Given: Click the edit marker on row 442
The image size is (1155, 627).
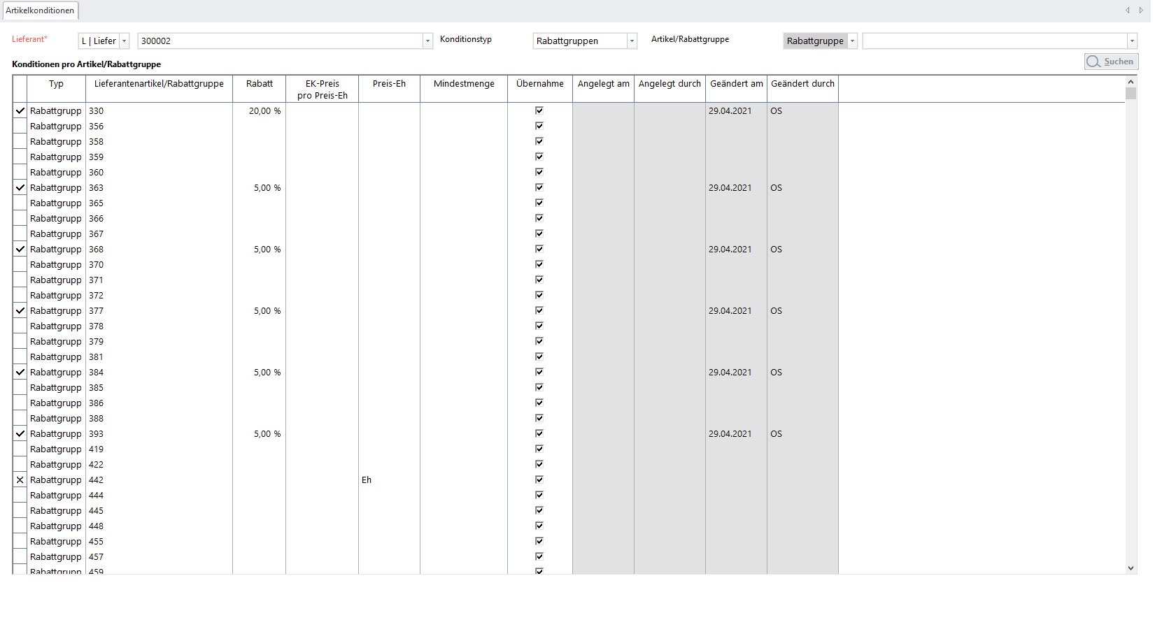Looking at the screenshot, I should coord(20,480).
